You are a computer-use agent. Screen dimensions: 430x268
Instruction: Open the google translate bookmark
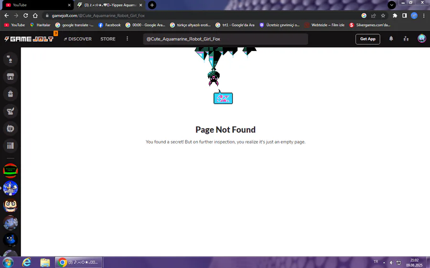pyautogui.click(x=75, y=25)
